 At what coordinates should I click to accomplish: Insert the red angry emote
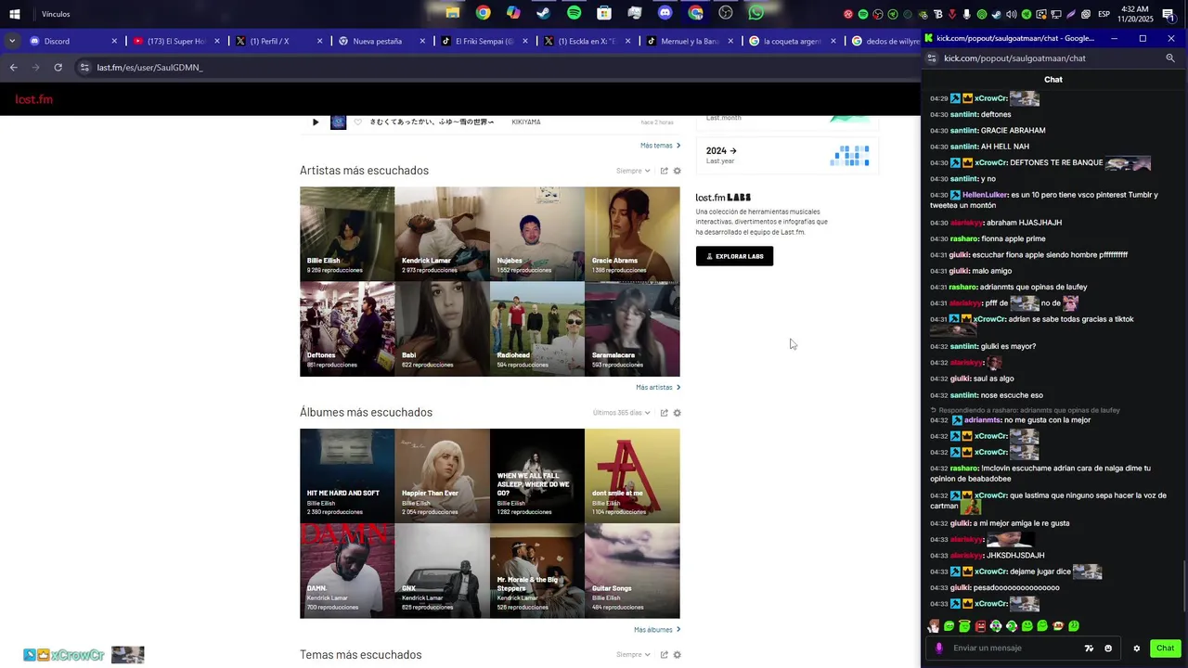coord(980,626)
